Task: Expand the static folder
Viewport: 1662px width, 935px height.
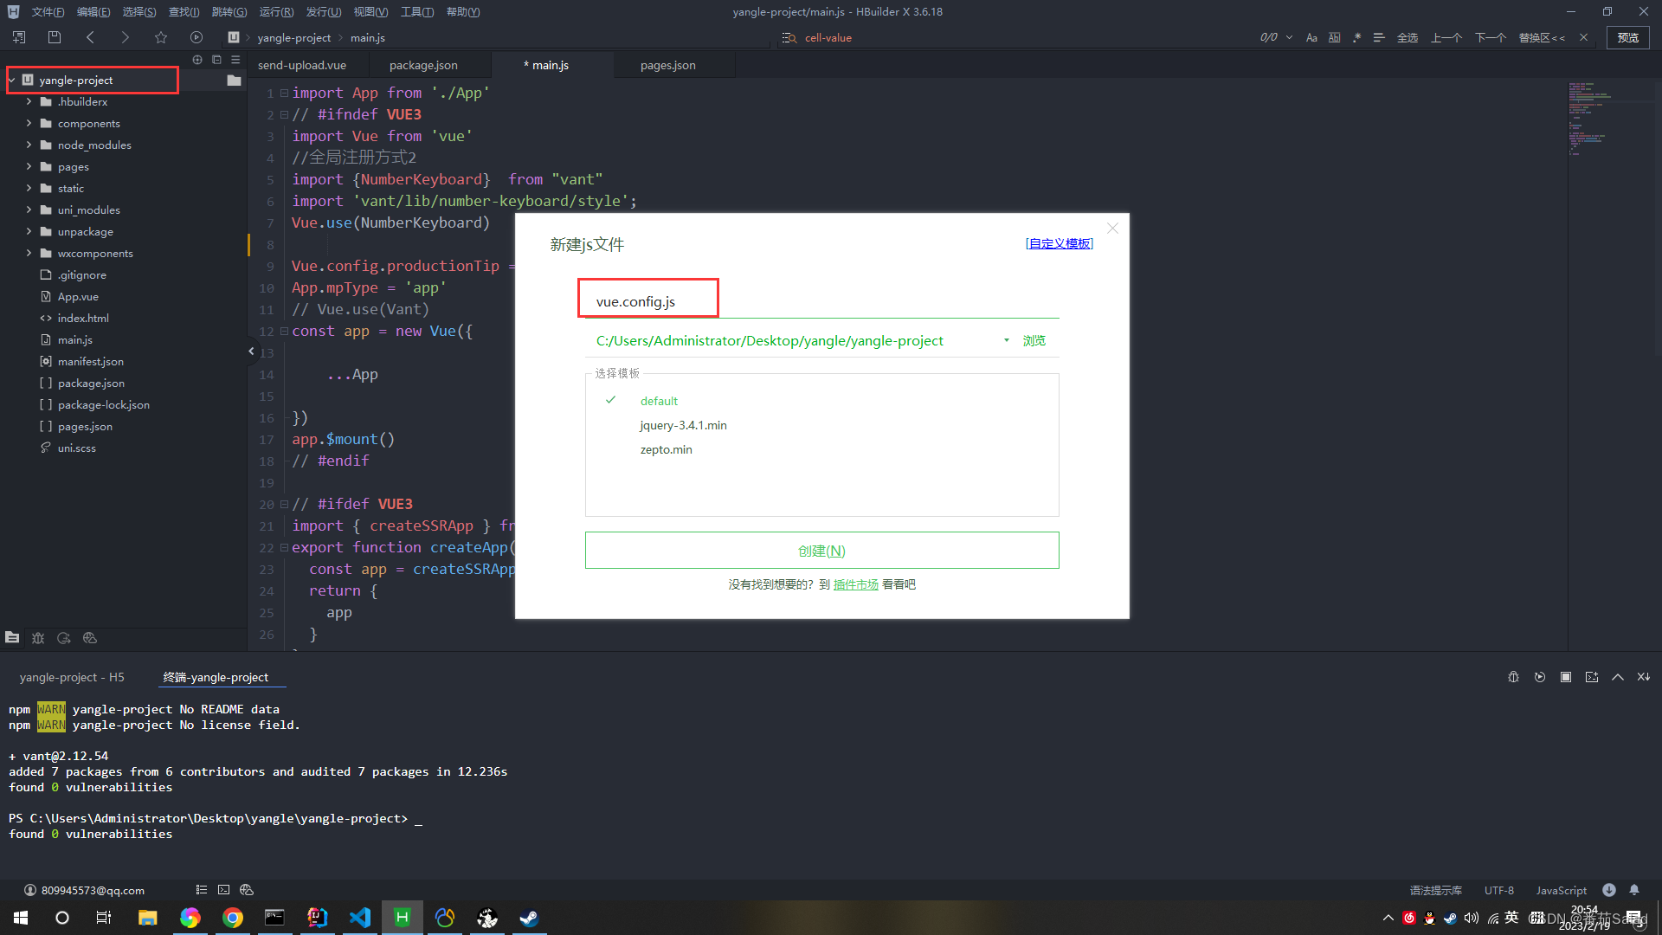Action: click(29, 188)
